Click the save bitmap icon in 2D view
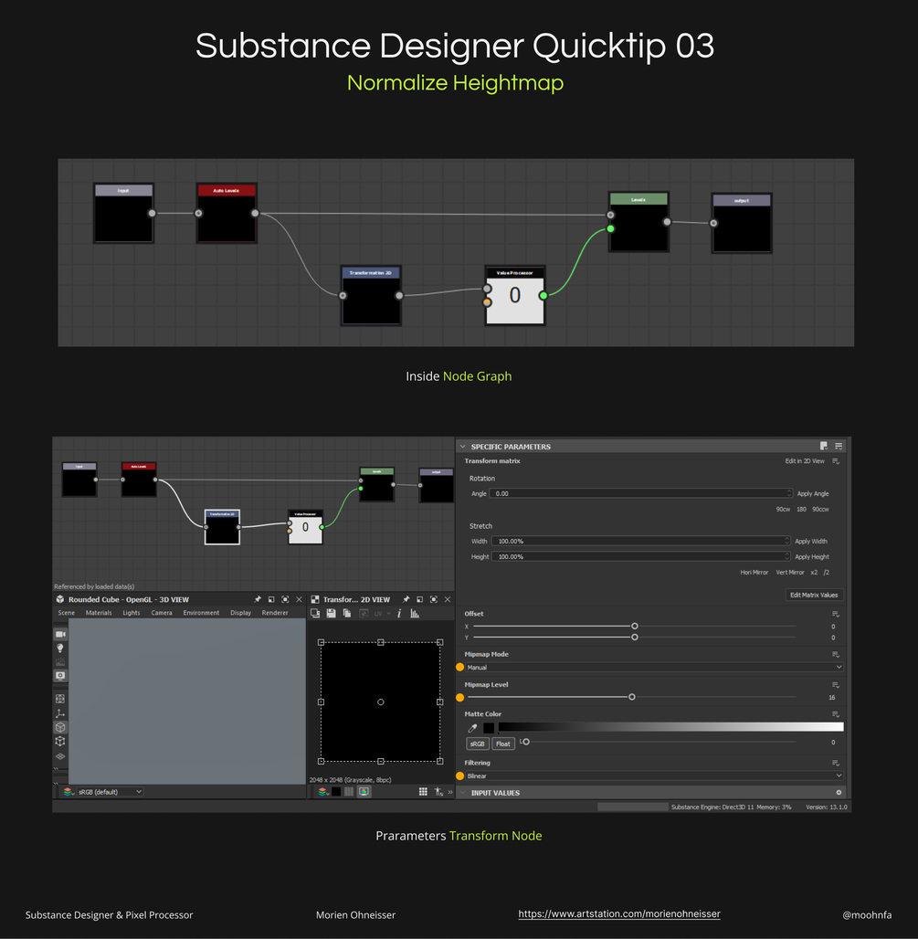918x939 pixels. click(x=332, y=613)
